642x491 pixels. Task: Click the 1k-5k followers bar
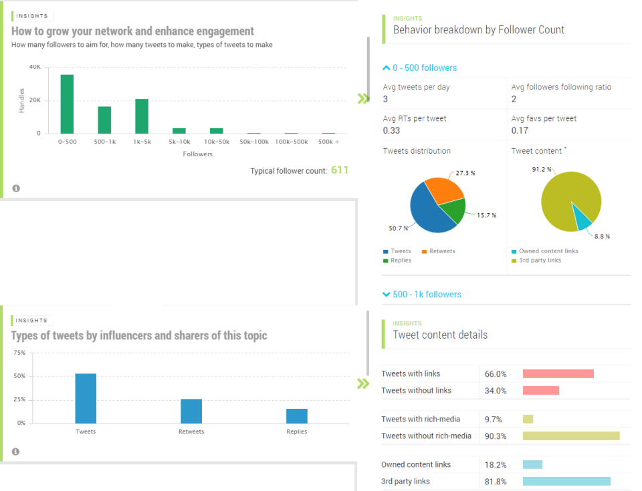point(142,116)
